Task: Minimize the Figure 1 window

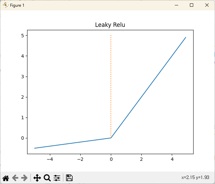Action: pyautogui.click(x=176, y=5)
